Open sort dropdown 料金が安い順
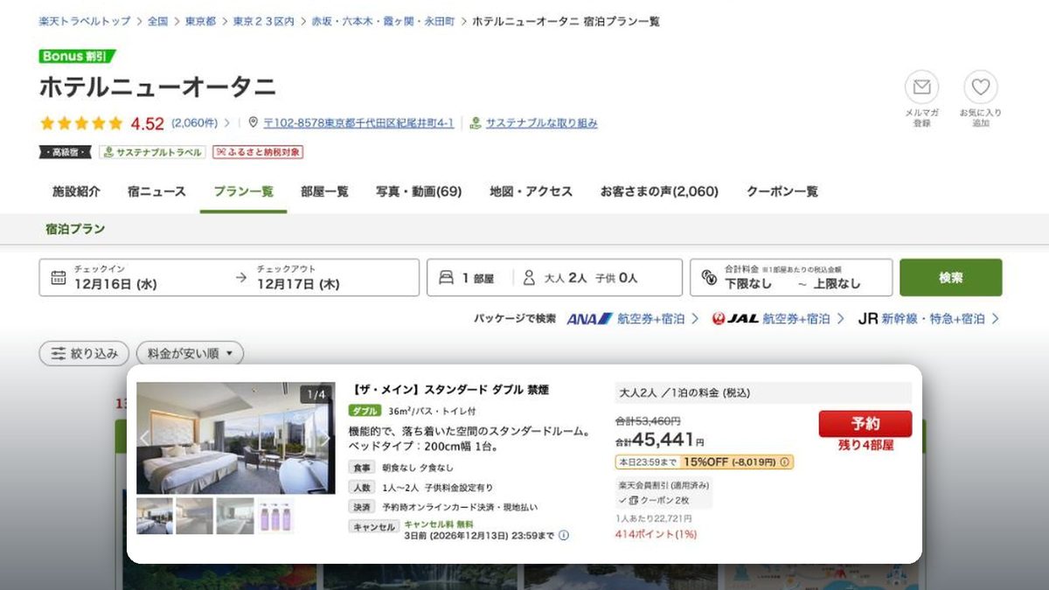Viewport: 1049px width, 590px height. pyautogui.click(x=190, y=354)
